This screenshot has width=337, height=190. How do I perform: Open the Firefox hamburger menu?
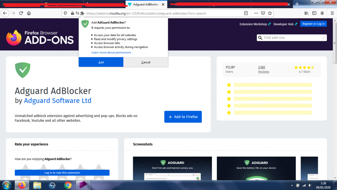(x=332, y=13)
